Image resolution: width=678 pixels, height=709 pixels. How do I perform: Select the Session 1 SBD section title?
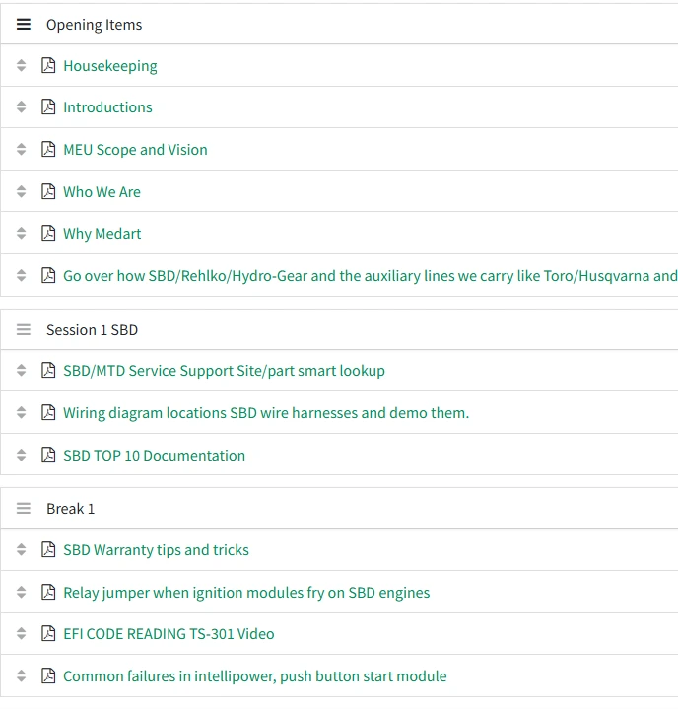(x=93, y=330)
